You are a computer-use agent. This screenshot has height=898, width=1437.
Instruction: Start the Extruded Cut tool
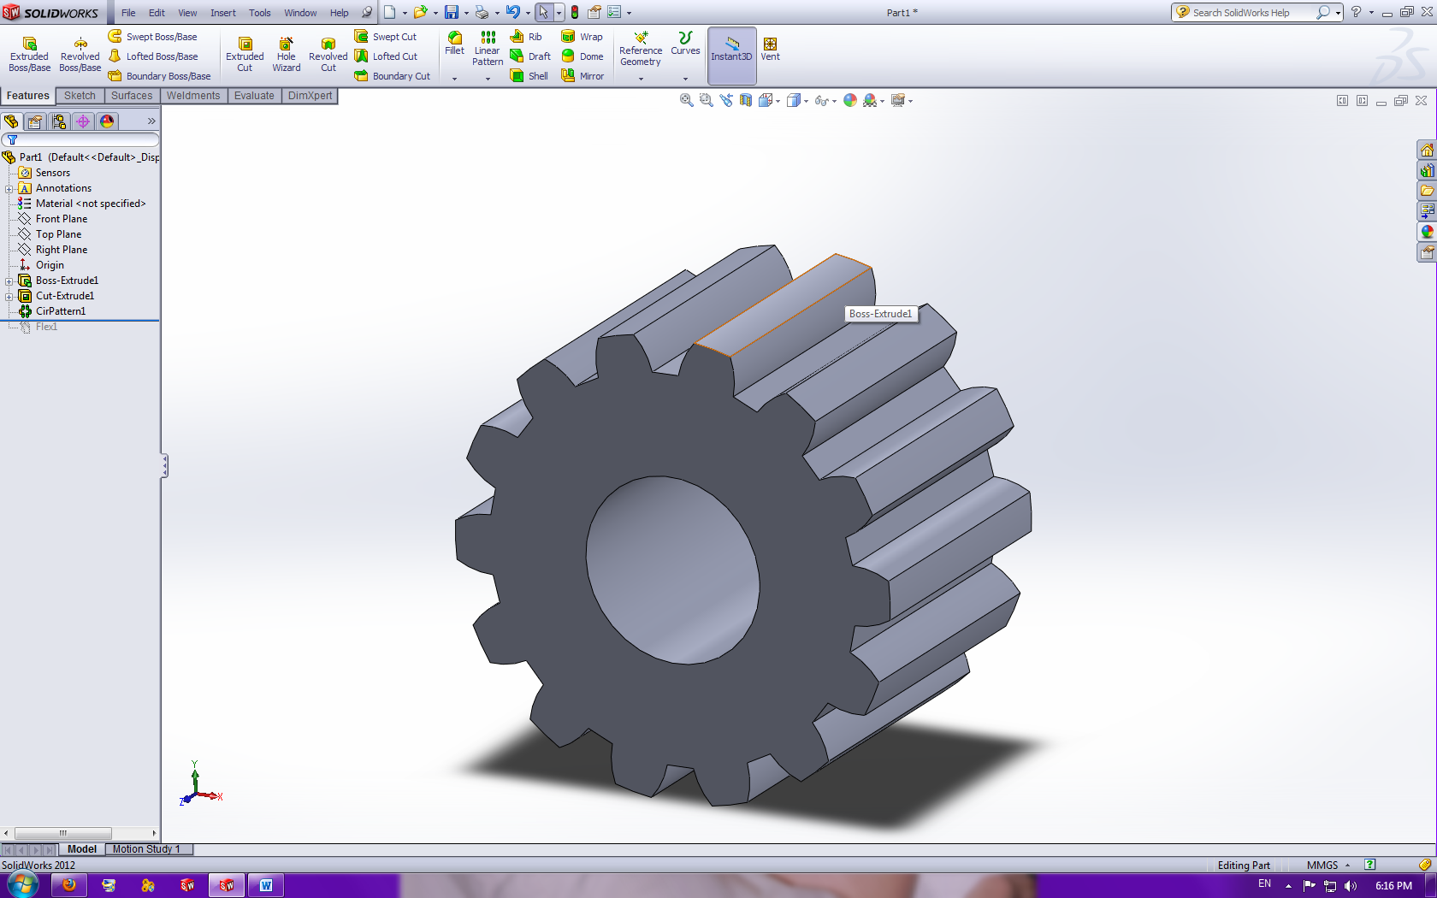point(245,55)
